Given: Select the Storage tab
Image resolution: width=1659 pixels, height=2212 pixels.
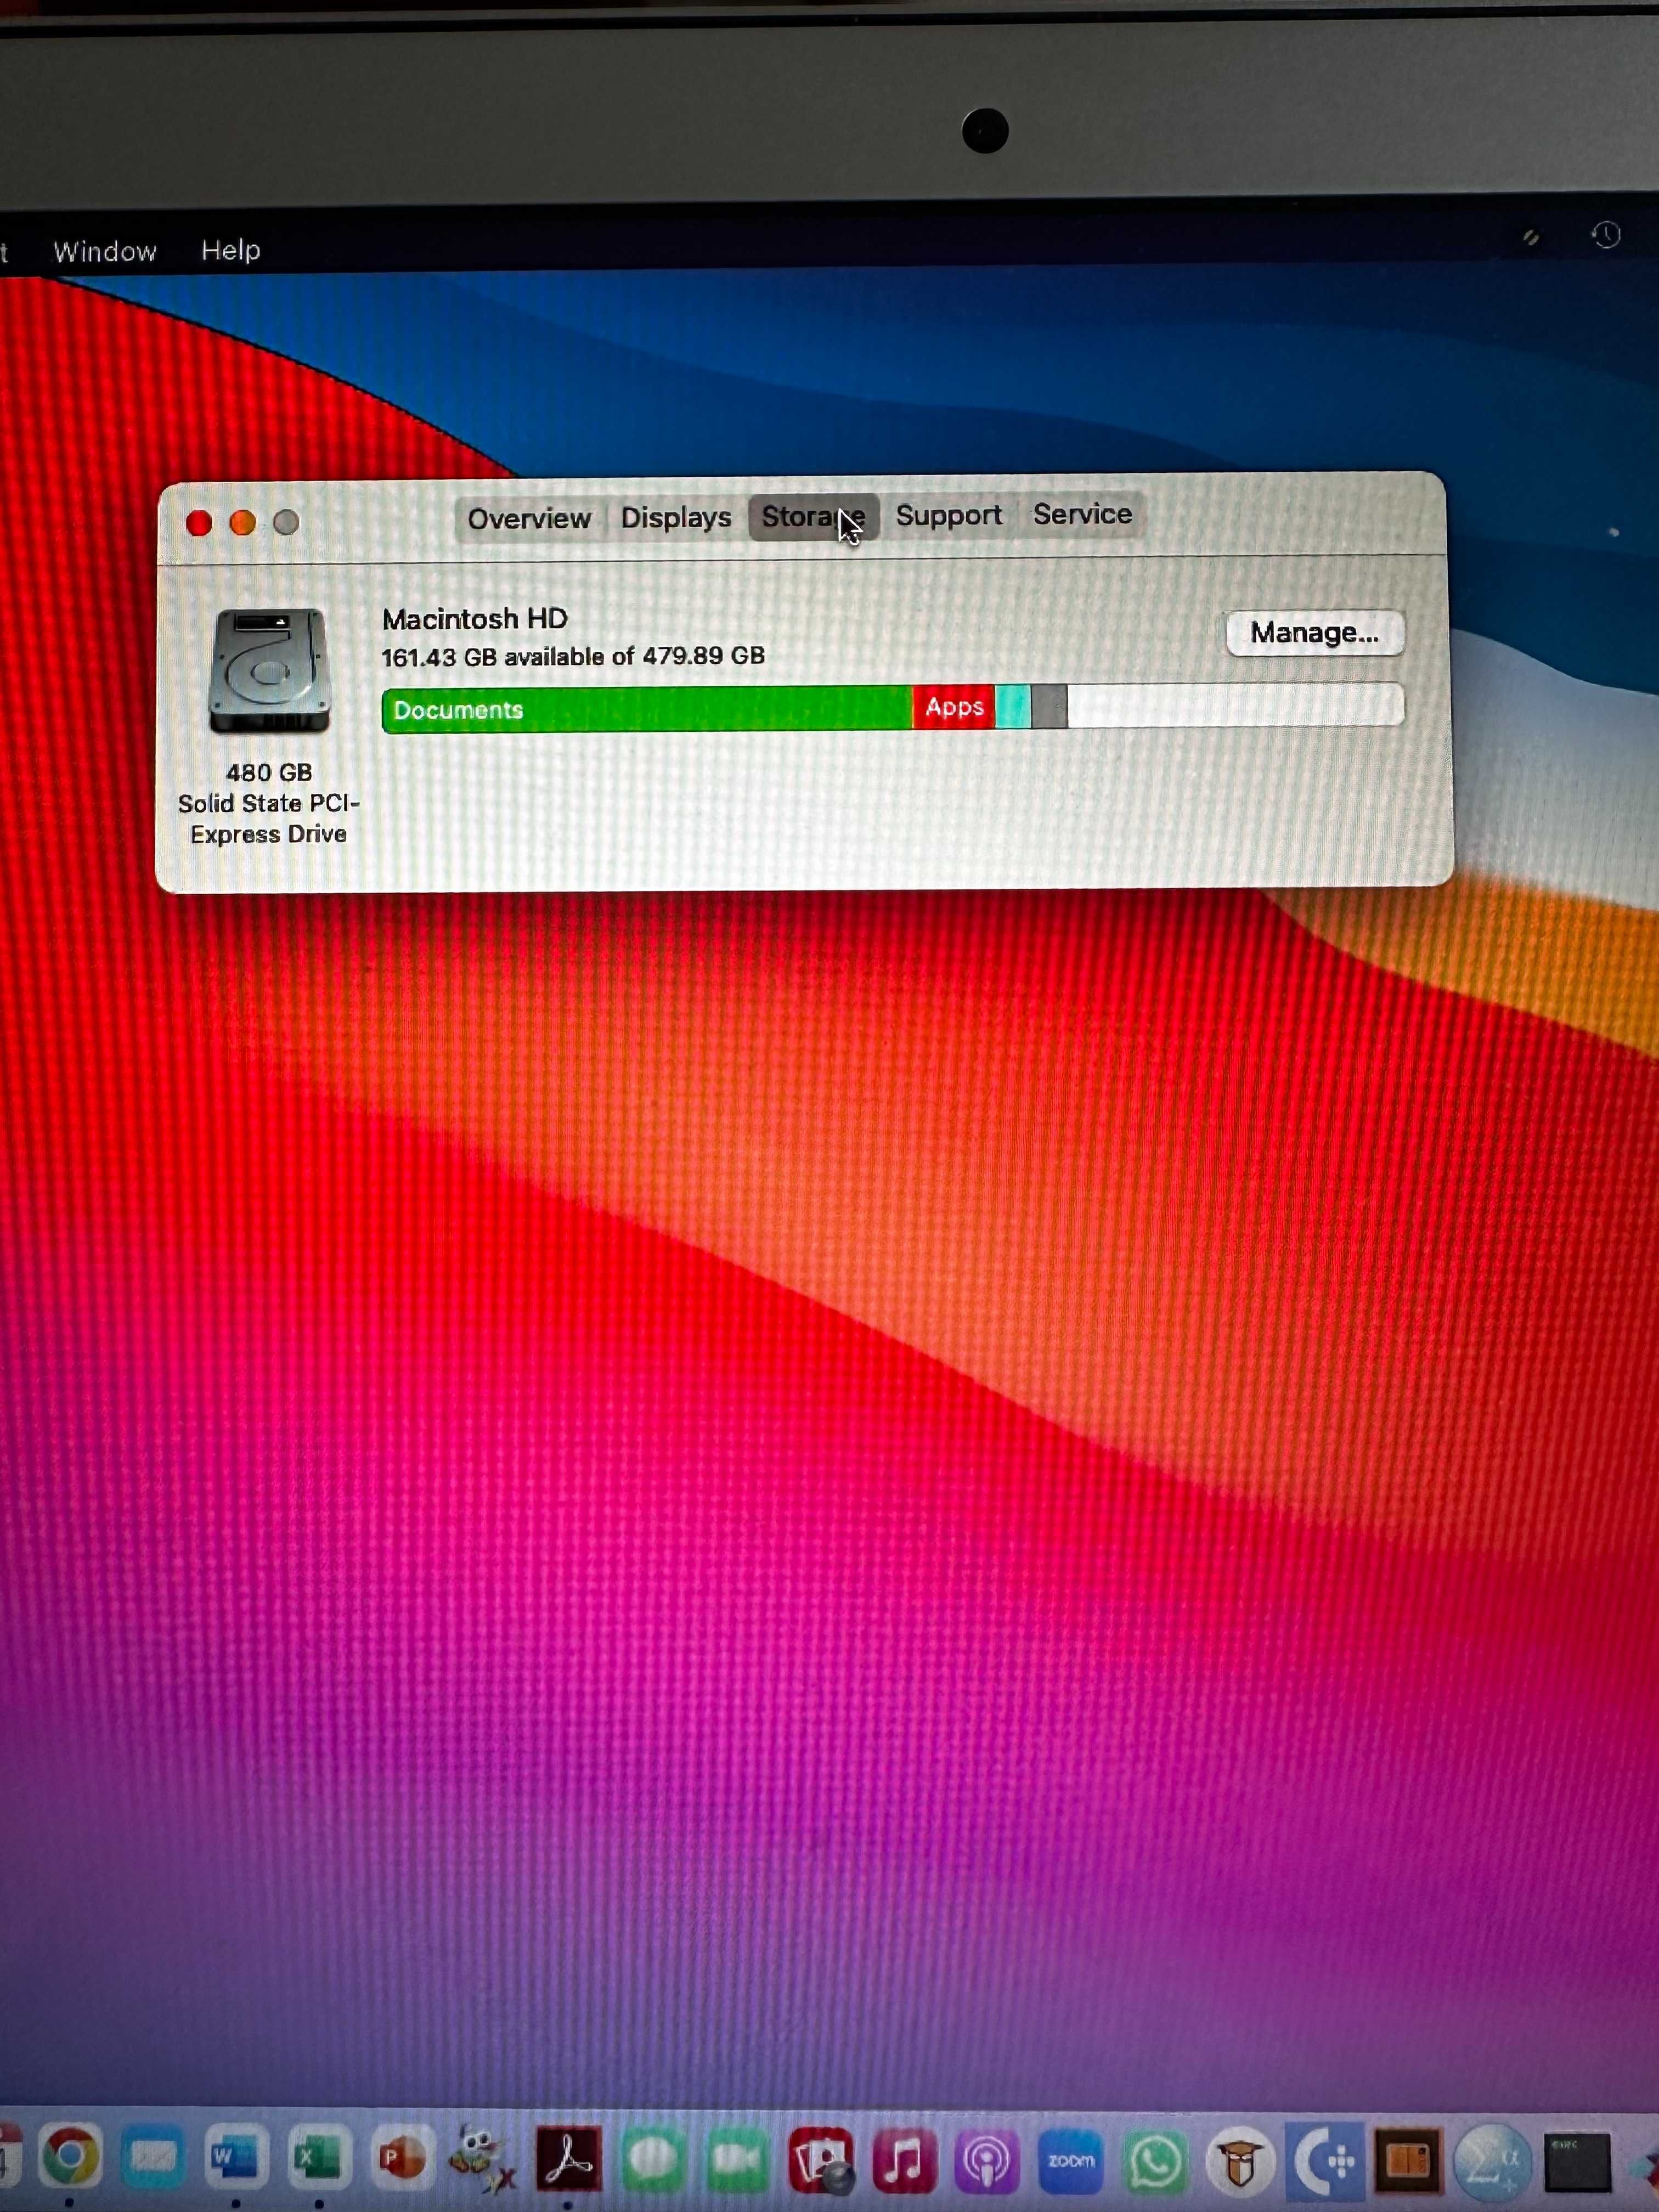Looking at the screenshot, I should 813,517.
